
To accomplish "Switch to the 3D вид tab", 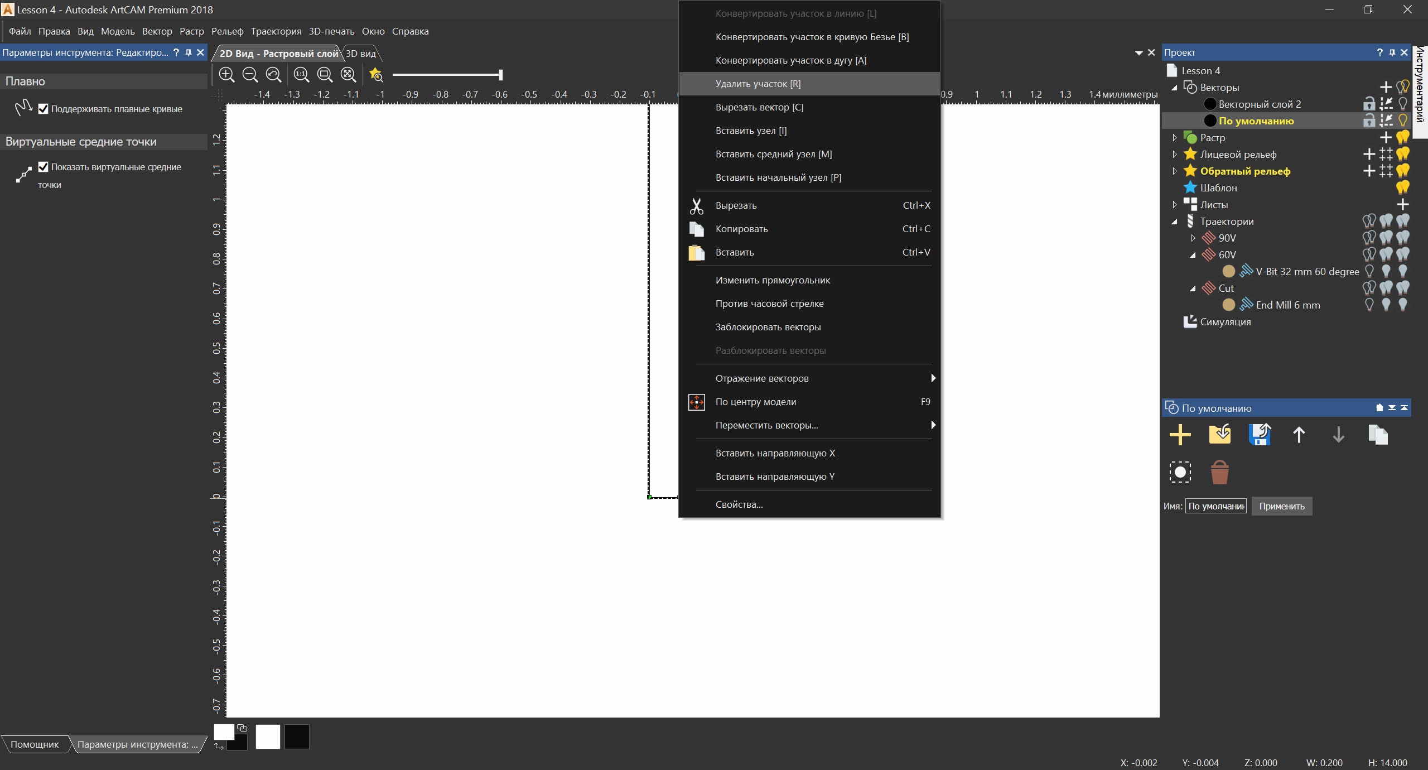I will click(x=361, y=54).
